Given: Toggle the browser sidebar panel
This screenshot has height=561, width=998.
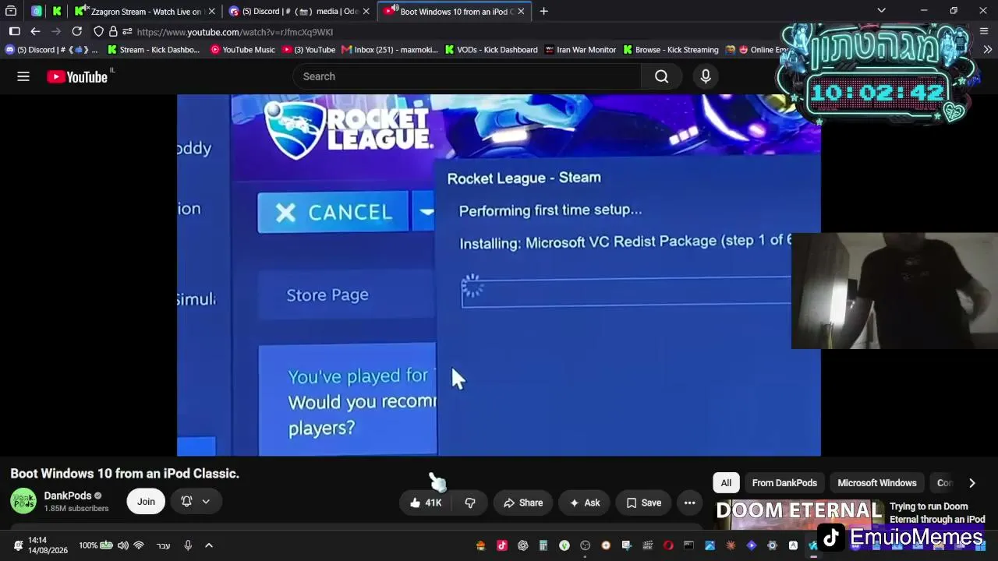Looking at the screenshot, I should (x=14, y=31).
